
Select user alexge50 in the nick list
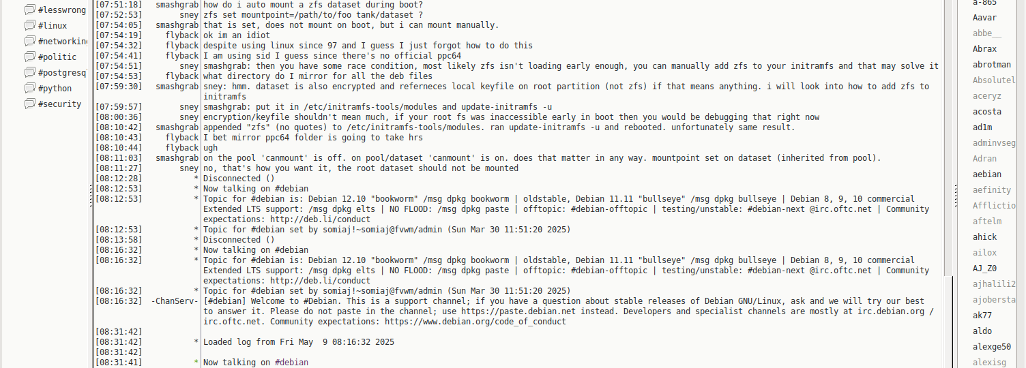[x=992, y=347]
